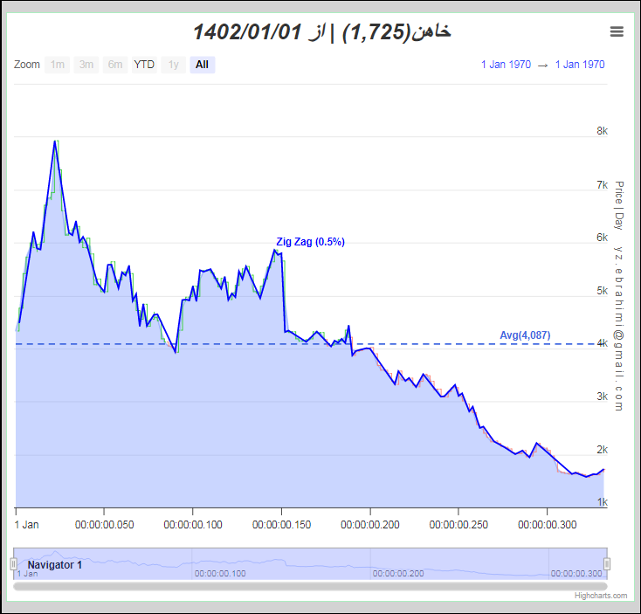Viewport: 641px width, 614px height.
Task: Click the 2k y-axis label
Action: pos(603,450)
